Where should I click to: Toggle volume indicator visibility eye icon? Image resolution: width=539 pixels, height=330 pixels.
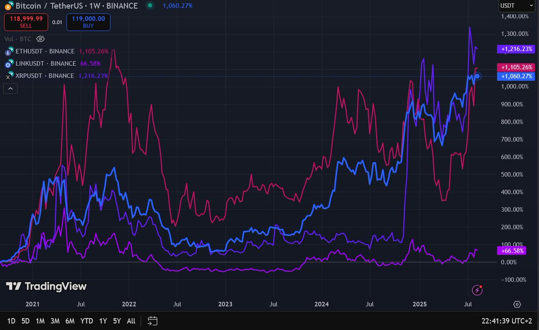(40, 39)
